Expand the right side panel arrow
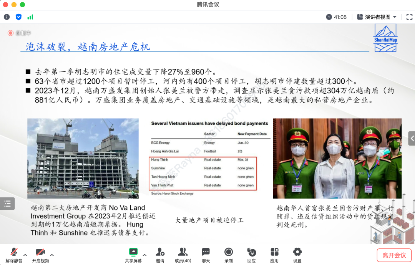The width and height of the screenshot is (415, 265). point(412,138)
